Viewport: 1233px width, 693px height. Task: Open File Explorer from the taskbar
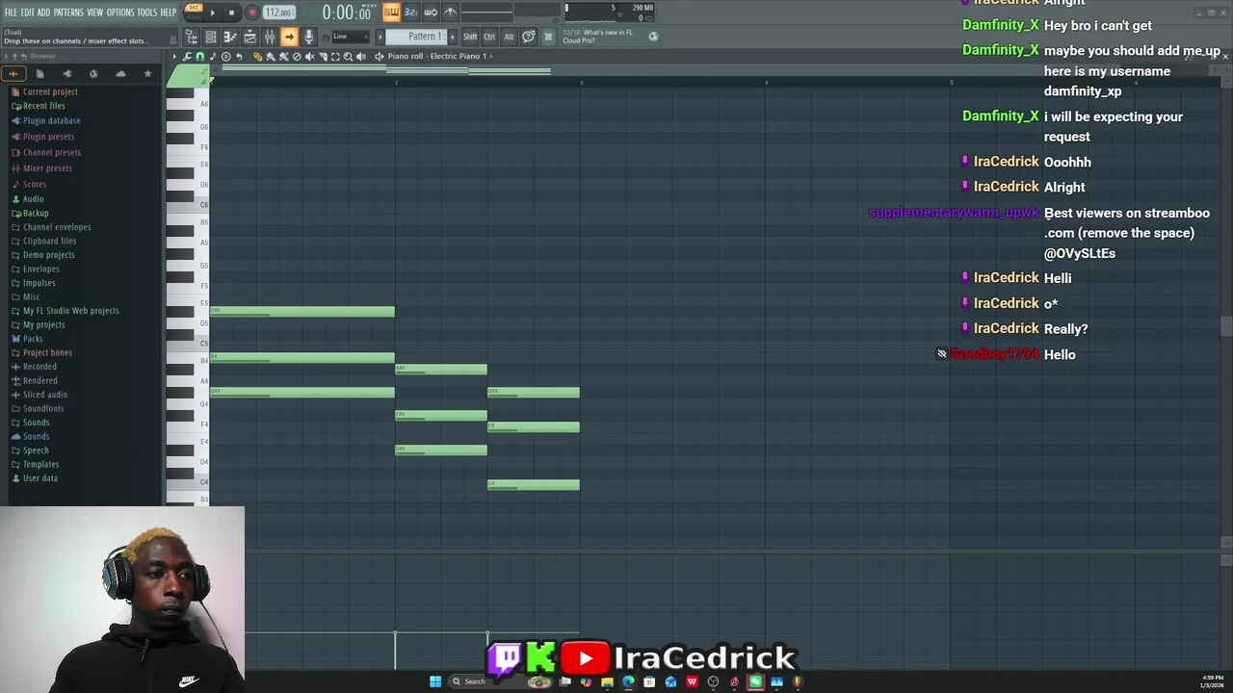(607, 681)
